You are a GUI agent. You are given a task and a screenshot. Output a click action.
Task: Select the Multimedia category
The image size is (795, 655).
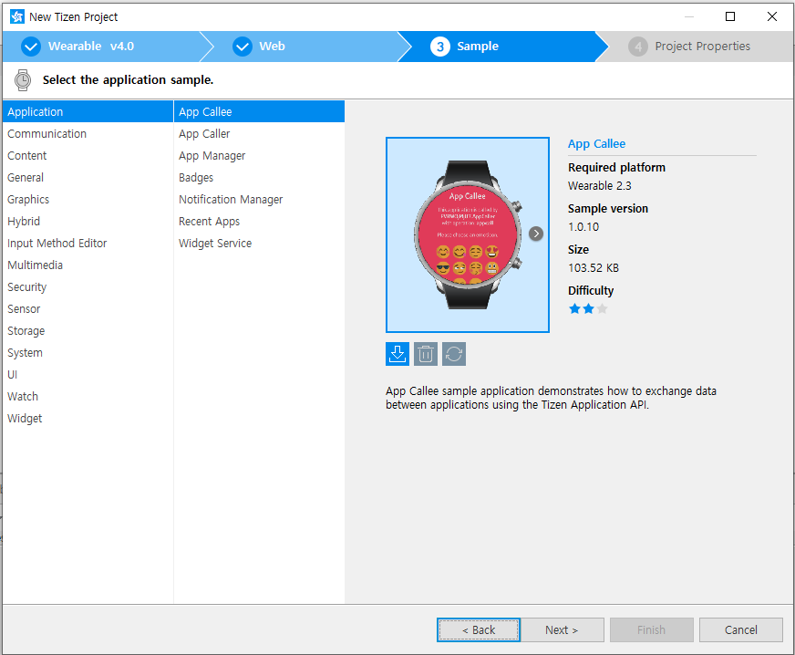pos(88,265)
